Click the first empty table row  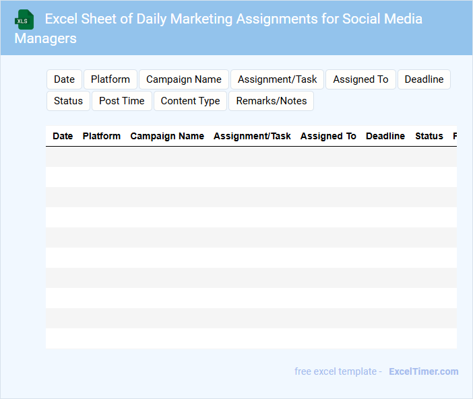pyautogui.click(x=251, y=157)
